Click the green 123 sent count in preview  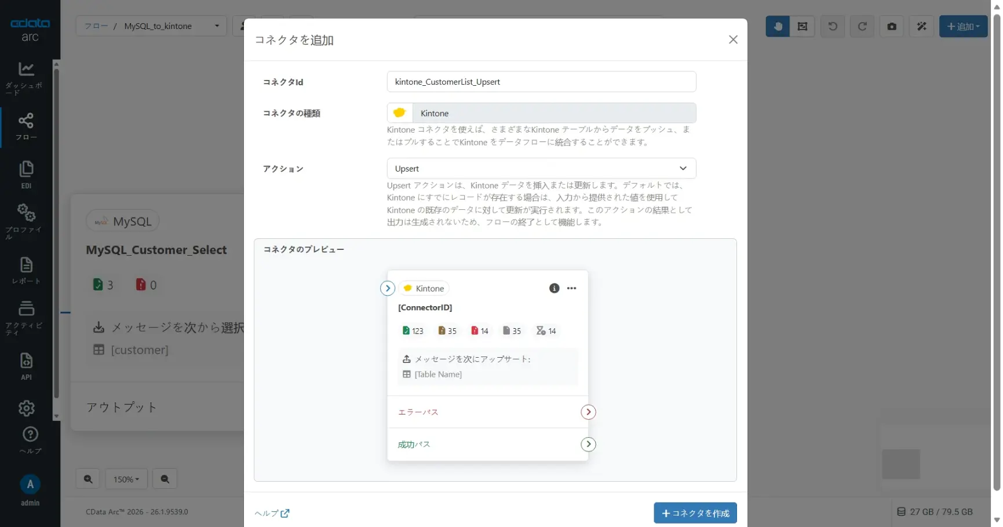point(413,330)
